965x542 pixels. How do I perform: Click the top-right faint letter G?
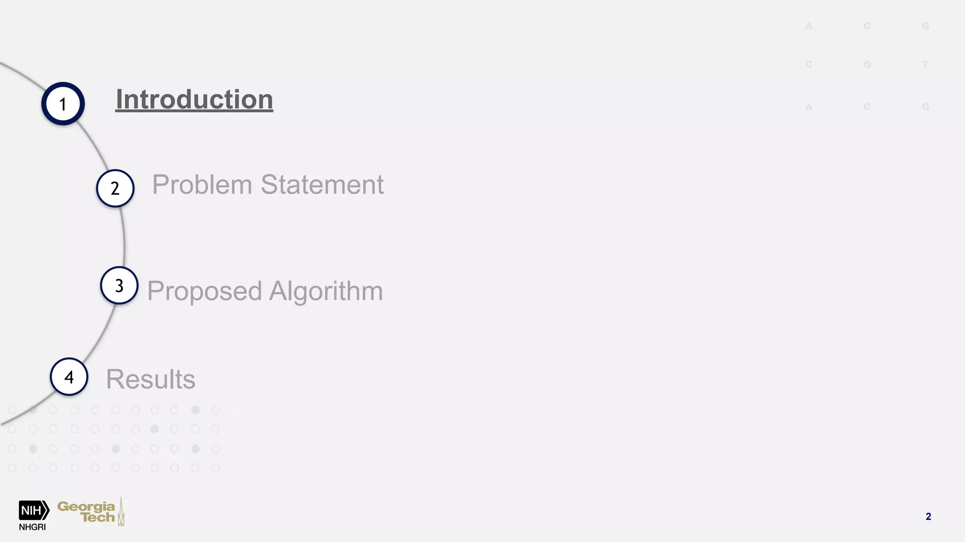[x=925, y=26]
